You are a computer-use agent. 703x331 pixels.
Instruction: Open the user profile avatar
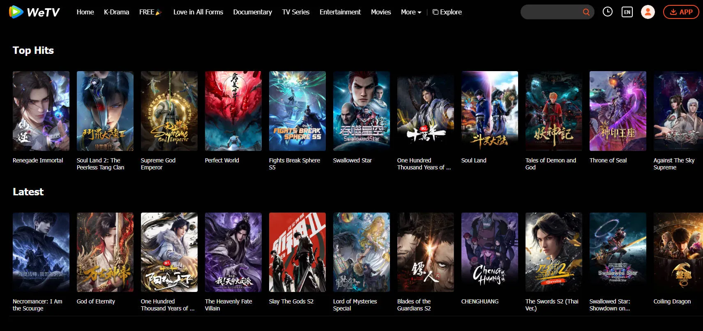coord(648,12)
